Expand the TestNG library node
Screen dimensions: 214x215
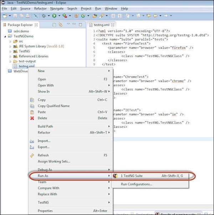pos(10,52)
